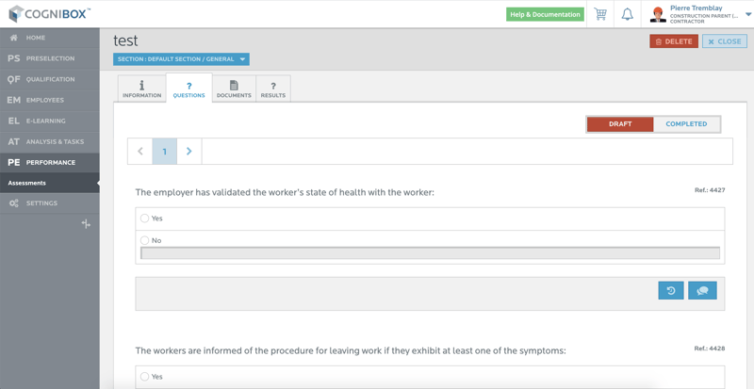Open Qualification in sidebar
This screenshot has width=754, height=389.
pyautogui.click(x=50, y=79)
